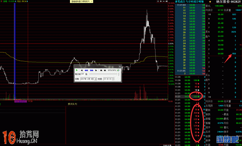
Task: Click sell level 10 price 66.00
Action: pos(221,14)
